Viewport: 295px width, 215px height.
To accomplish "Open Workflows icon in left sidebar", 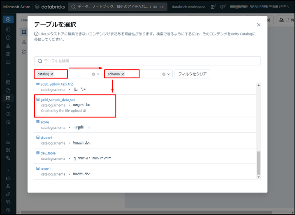I will (8, 54).
